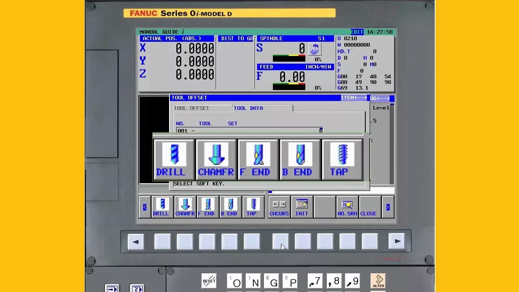Screen dimensions: 519x292
Task: Click the hardware key beneath INIT soft key
Action: click(303, 242)
